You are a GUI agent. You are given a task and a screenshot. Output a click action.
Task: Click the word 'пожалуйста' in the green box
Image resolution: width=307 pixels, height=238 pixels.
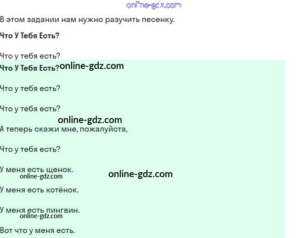click(103, 129)
